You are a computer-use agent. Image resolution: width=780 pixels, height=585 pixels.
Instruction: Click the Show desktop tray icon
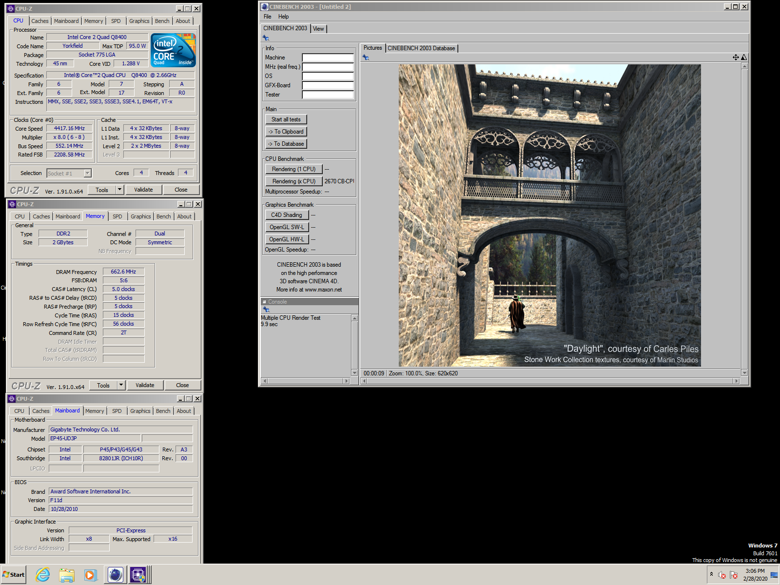(x=774, y=575)
